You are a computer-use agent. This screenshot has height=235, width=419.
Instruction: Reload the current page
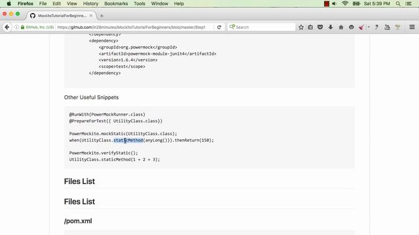point(219,27)
